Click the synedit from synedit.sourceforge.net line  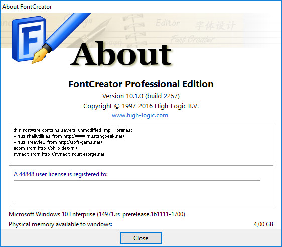coord(59,154)
